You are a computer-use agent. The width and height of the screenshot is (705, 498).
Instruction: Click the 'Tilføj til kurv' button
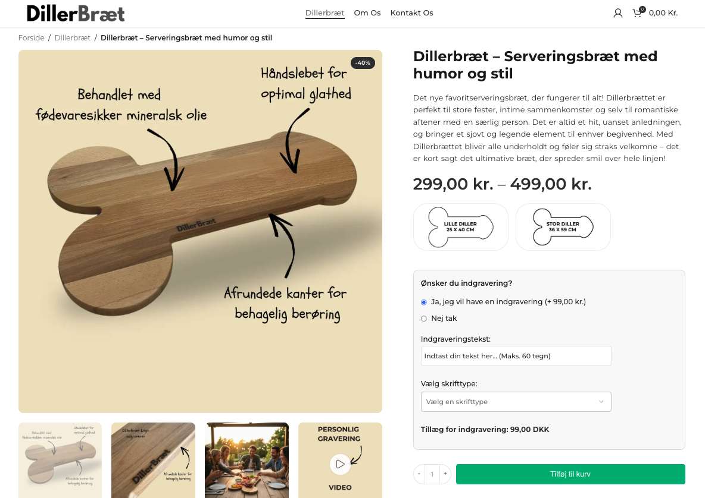[570, 474]
